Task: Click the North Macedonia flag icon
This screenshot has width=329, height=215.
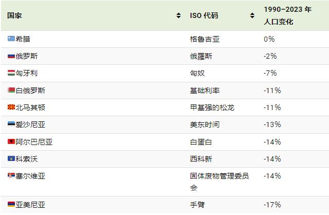Action: coord(11,107)
